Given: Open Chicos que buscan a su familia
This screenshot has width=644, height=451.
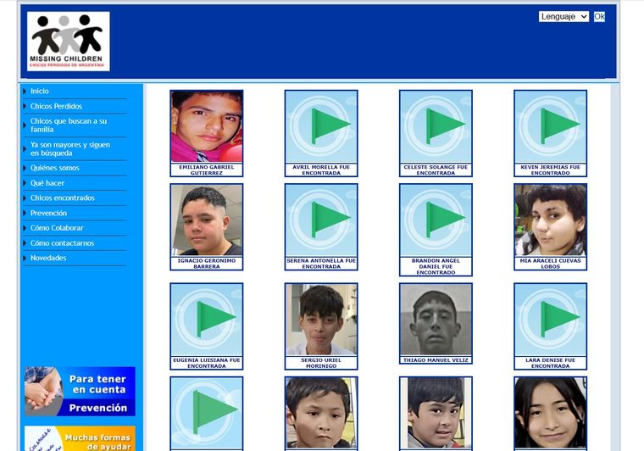Looking at the screenshot, I should click(69, 125).
